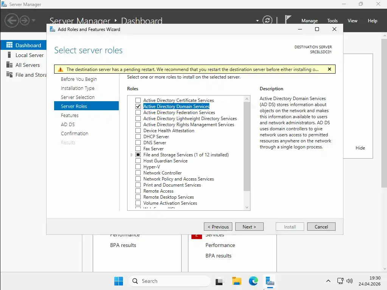Click the Refresh dashboard icon
This screenshot has width=387, height=290.
(267, 20)
